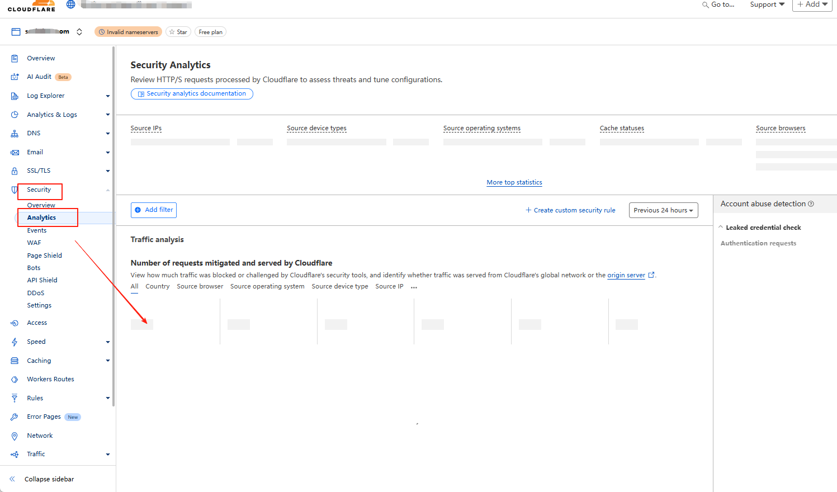This screenshot has height=492, width=837.
Task: Open the Security analytics documentation link
Action: coord(192,93)
